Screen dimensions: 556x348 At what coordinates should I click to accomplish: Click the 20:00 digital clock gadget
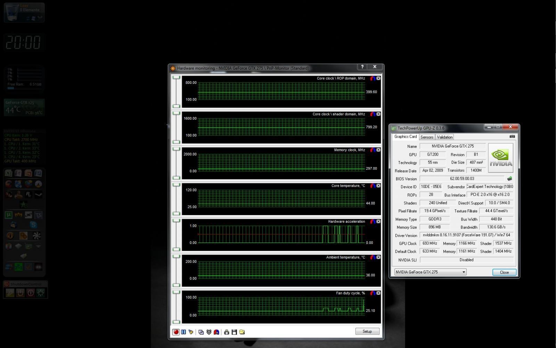click(23, 42)
